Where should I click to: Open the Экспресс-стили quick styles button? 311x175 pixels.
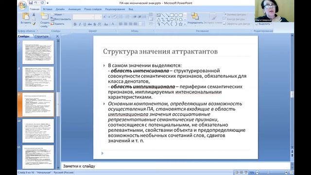[213, 18]
